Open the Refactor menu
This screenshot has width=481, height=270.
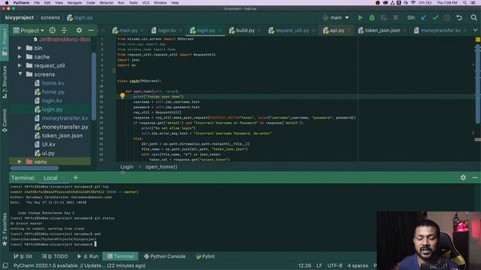point(107,3)
